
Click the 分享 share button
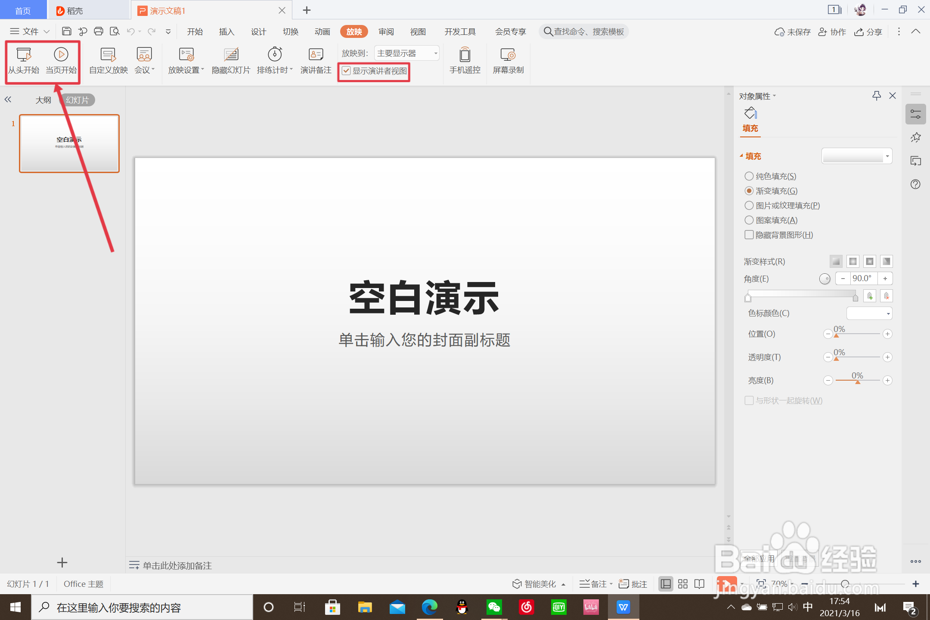(x=868, y=32)
